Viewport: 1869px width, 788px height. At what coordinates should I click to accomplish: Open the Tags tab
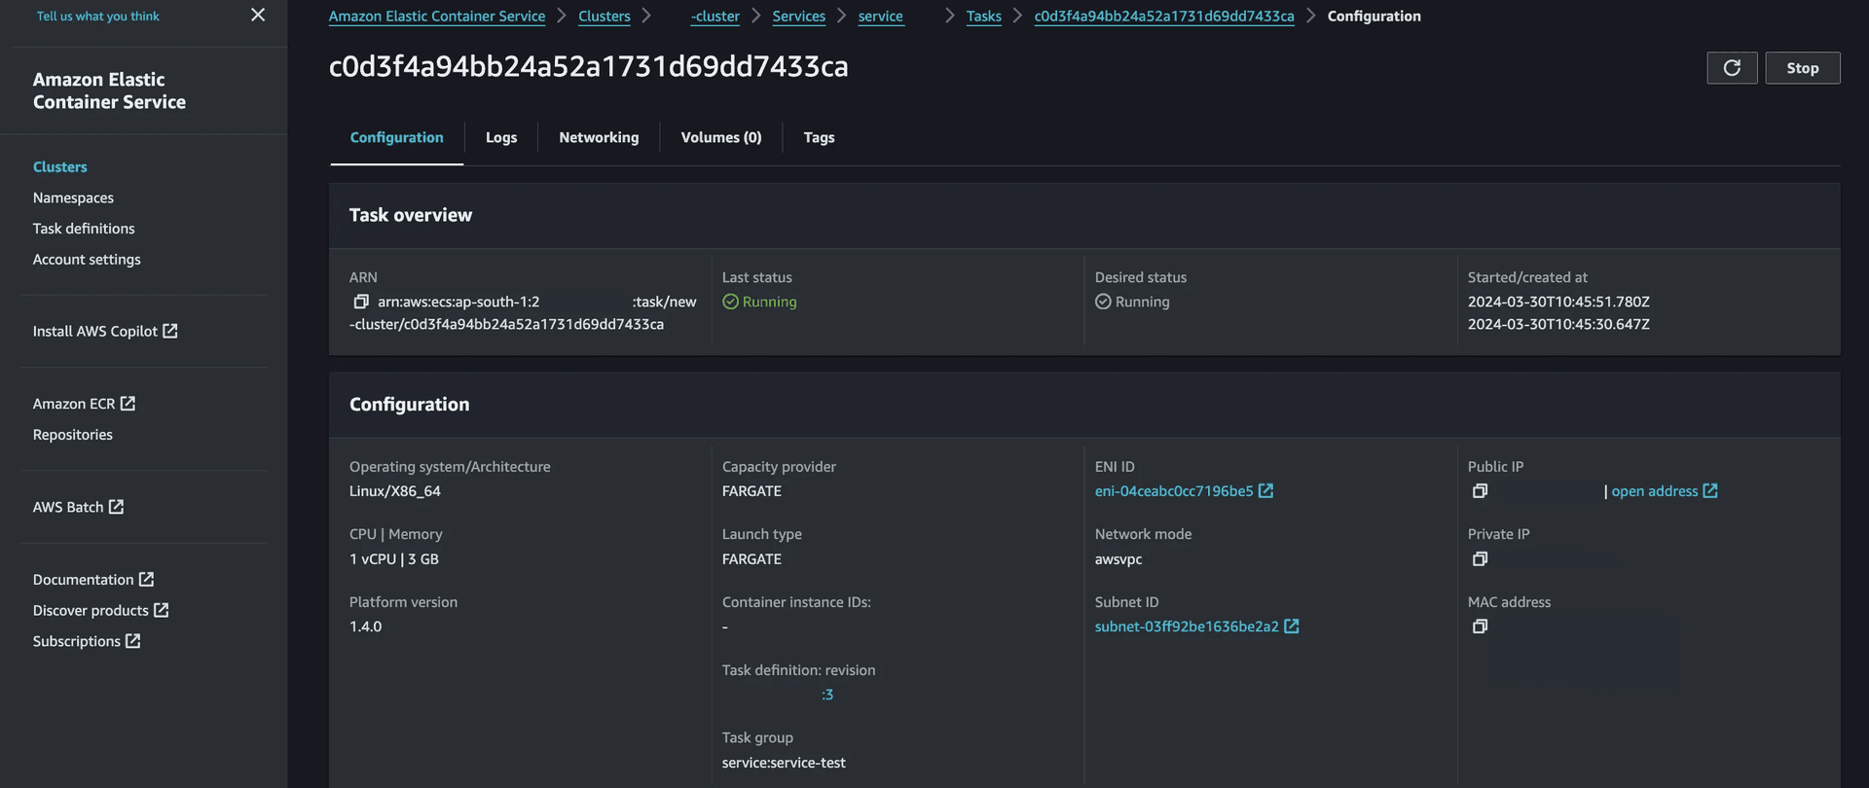click(819, 137)
